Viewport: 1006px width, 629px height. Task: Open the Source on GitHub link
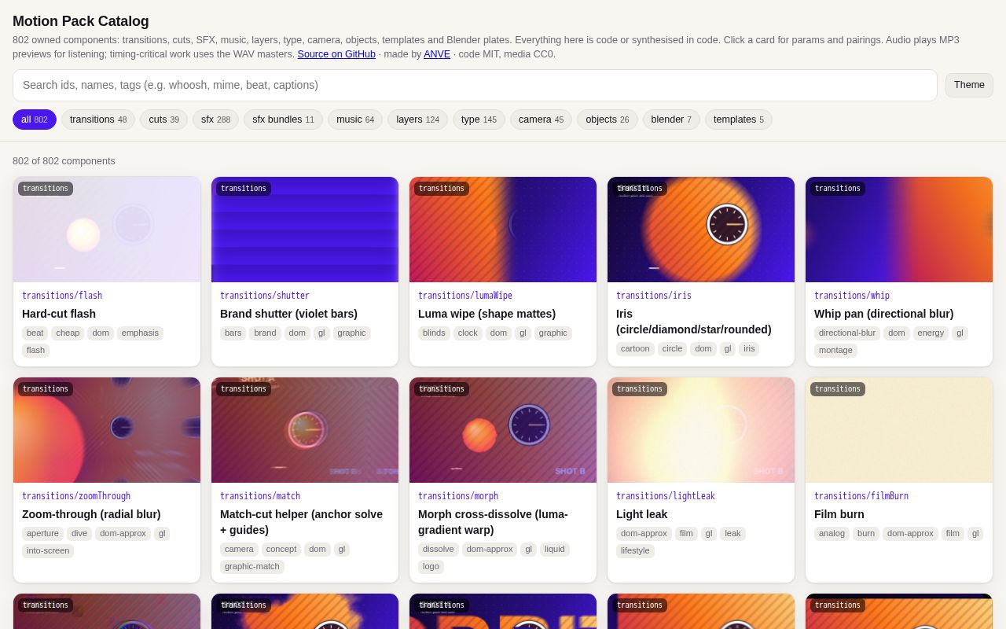pos(336,54)
